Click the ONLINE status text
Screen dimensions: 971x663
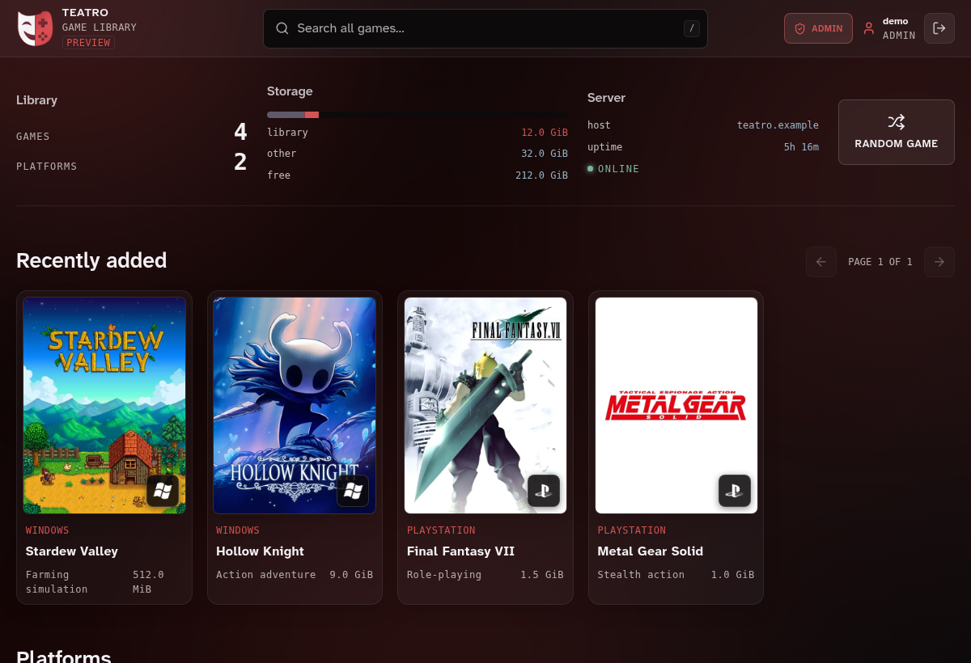click(619, 169)
